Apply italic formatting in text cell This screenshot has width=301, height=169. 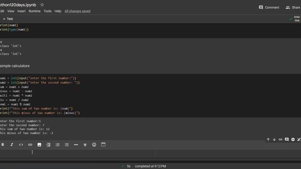point(12,145)
